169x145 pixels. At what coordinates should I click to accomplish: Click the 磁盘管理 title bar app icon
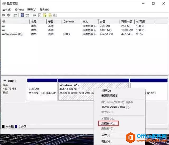pyautogui.click(x=4, y=4)
